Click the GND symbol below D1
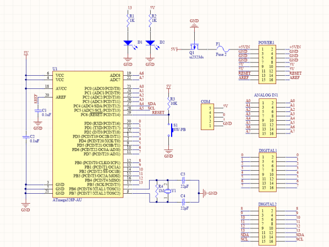This screenshot has width=329, height=247. tap(128, 62)
